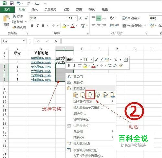Click the Insert Function fx button
The image size is (162, 158).
56,41
